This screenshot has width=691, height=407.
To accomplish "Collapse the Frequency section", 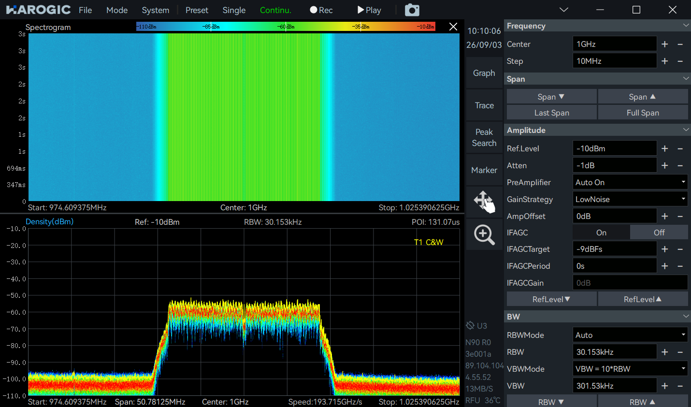I will pyautogui.click(x=686, y=26).
